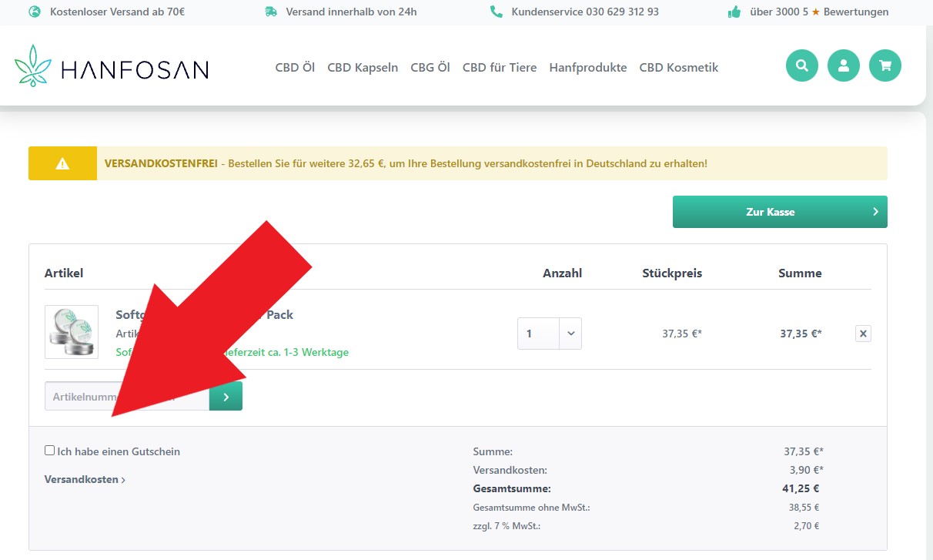This screenshot has height=560, width=933.
Task: Remove the Softgel item with X button
Action: 863,334
